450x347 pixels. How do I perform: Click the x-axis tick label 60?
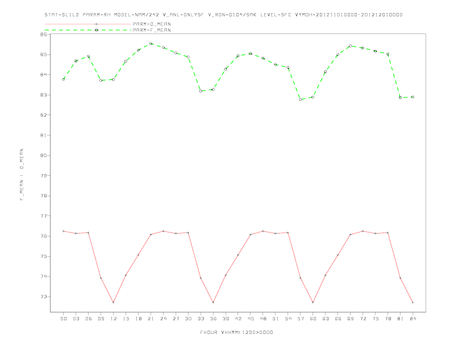pos(313,319)
